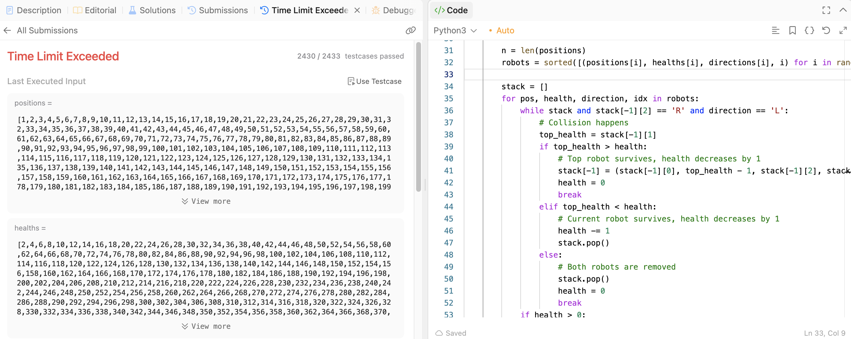Collapse the Code panel using chevron
This screenshot has width=851, height=339.
[843, 10]
